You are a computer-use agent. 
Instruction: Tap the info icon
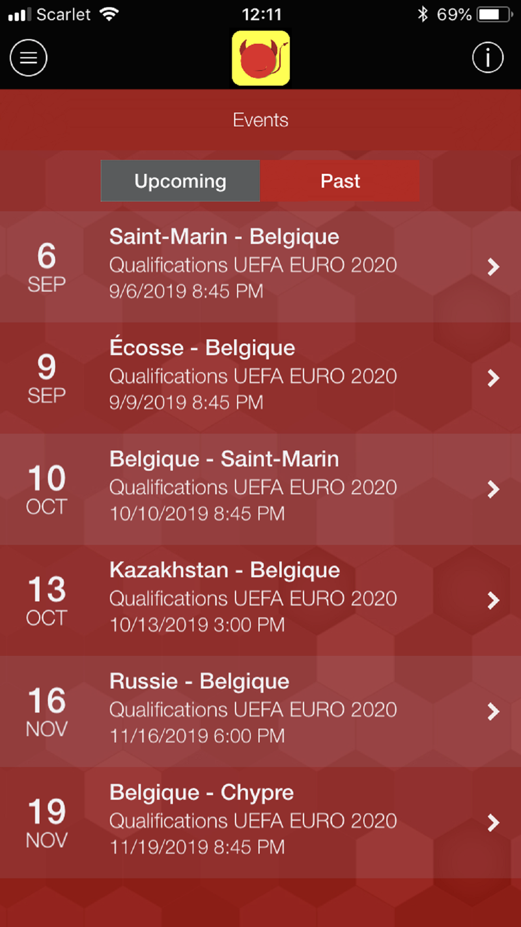[488, 58]
